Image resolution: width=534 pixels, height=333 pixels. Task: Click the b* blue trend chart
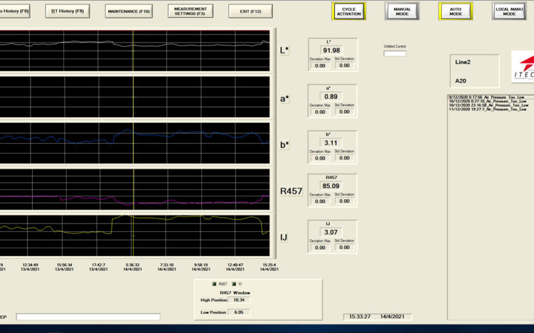[134, 143]
